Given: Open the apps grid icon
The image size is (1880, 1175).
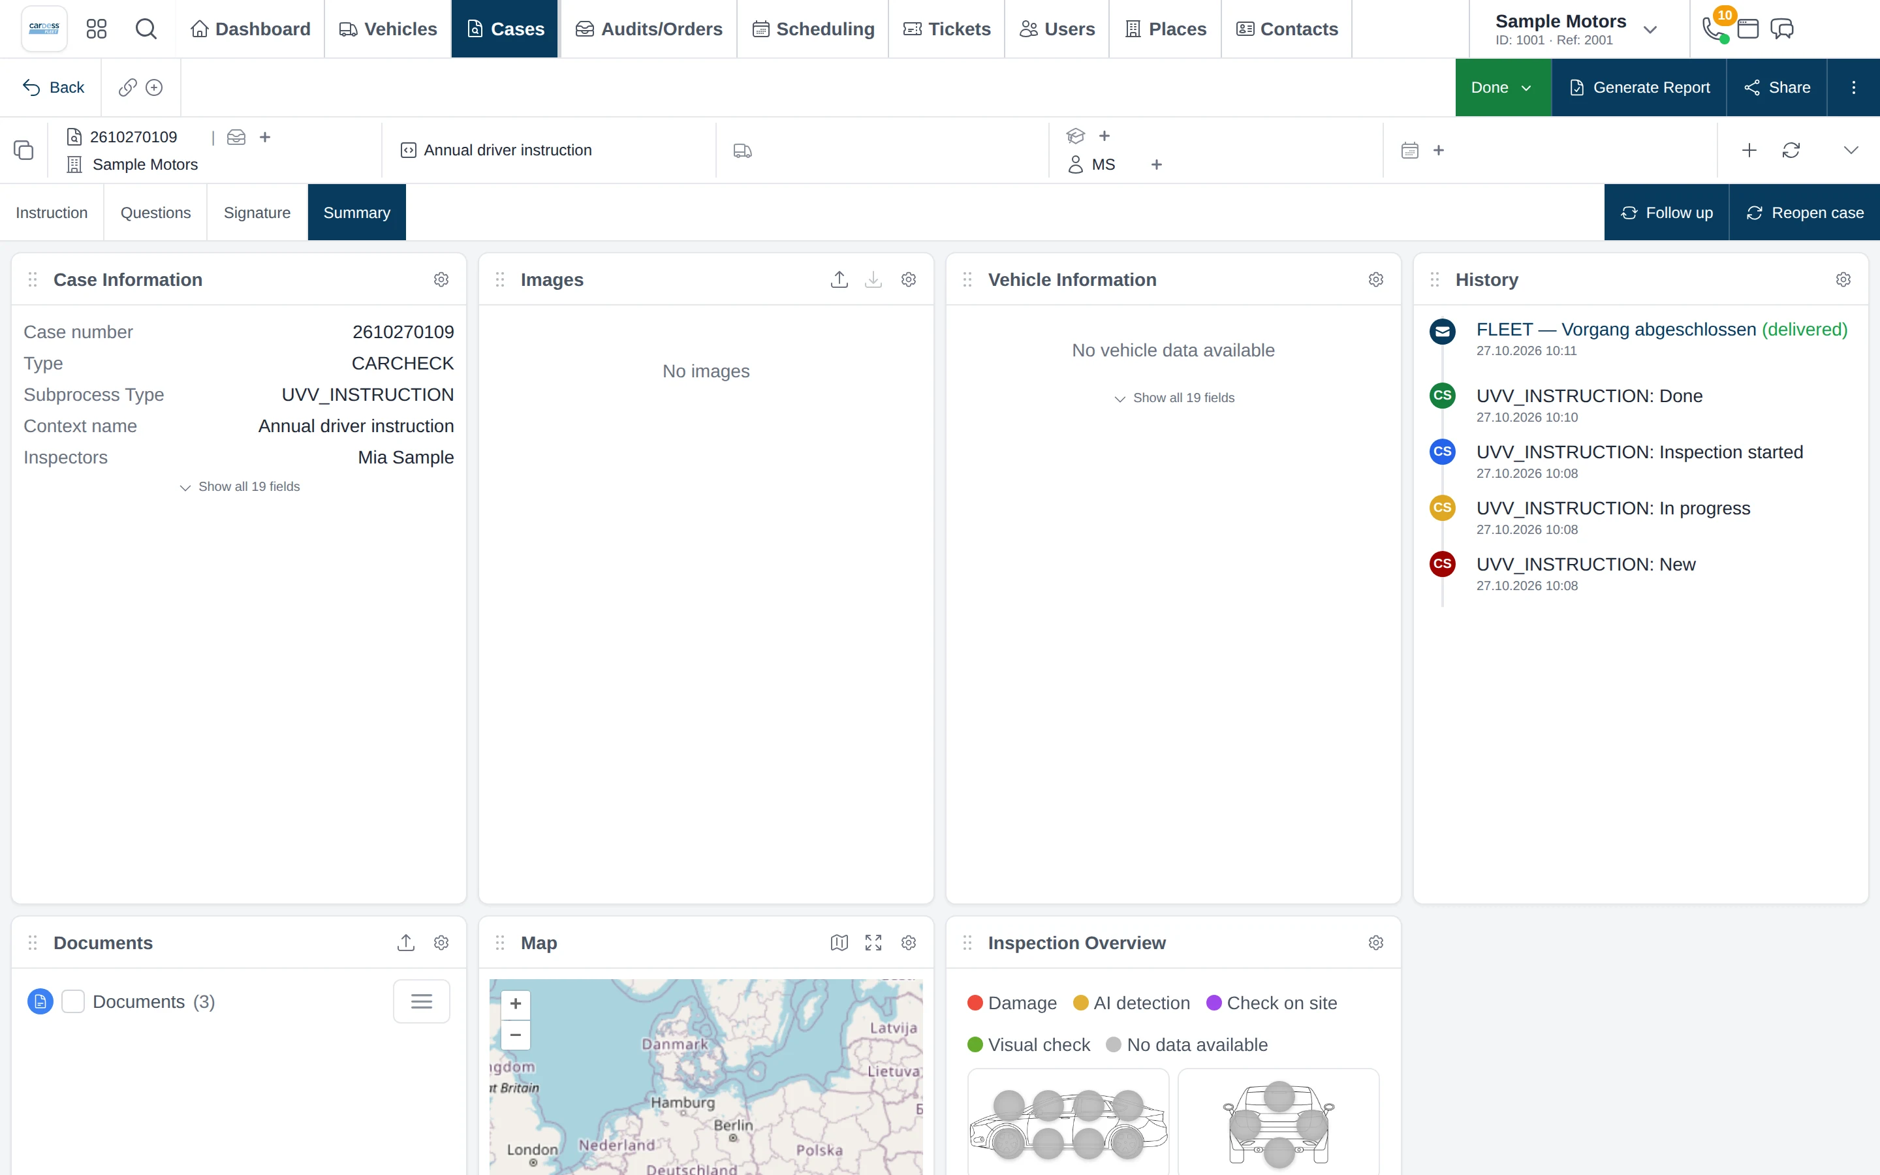Looking at the screenshot, I should pos(97,29).
